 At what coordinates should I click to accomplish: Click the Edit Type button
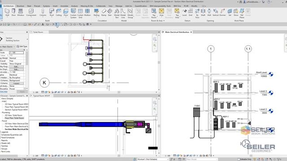point(22,47)
